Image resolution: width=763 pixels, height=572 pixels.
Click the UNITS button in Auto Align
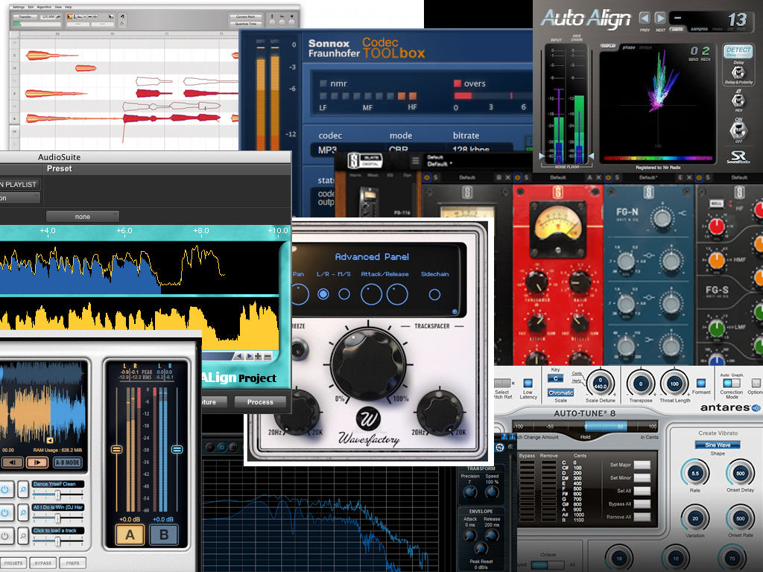pos(677,29)
